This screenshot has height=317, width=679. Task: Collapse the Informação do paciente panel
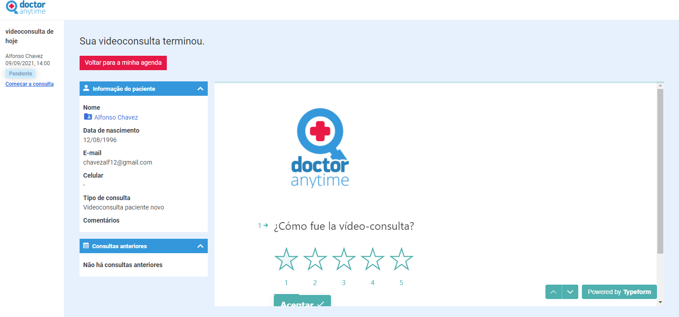[201, 89]
